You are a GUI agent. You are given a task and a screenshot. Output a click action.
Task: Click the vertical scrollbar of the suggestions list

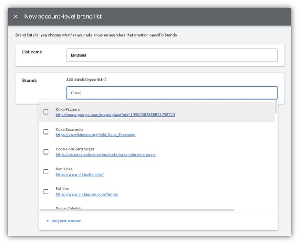tap(276, 107)
